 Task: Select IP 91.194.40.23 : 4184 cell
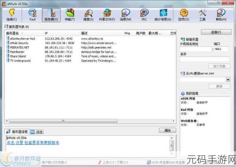(x=58, y=60)
